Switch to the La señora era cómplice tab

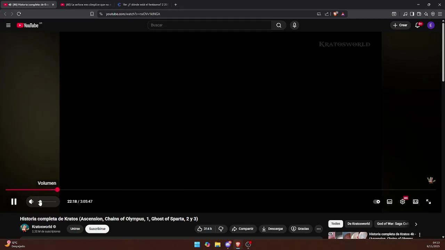tap(86, 5)
